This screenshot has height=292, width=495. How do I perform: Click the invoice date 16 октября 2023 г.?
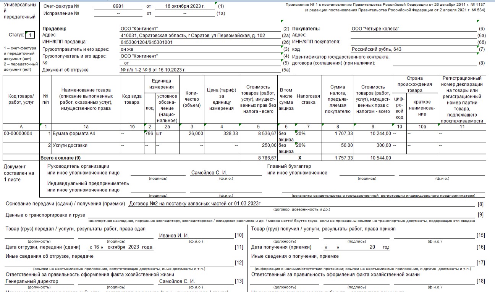[185, 6]
